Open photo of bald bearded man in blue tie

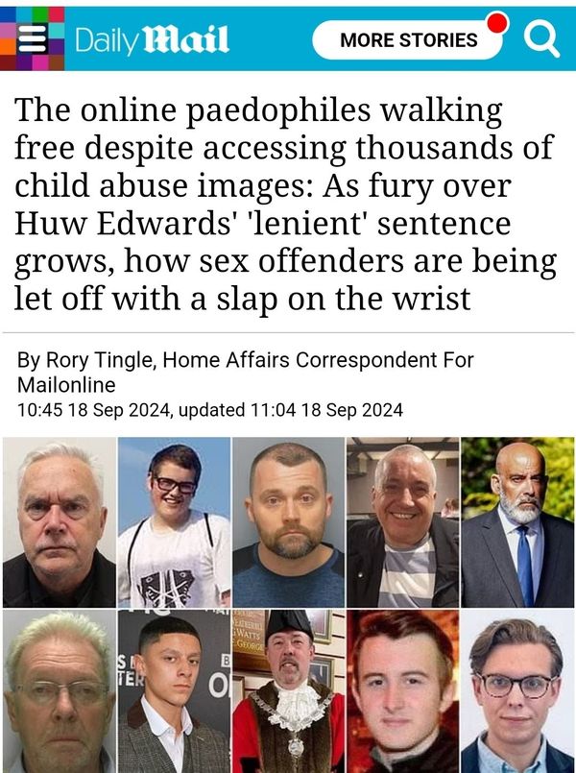pos(517,522)
